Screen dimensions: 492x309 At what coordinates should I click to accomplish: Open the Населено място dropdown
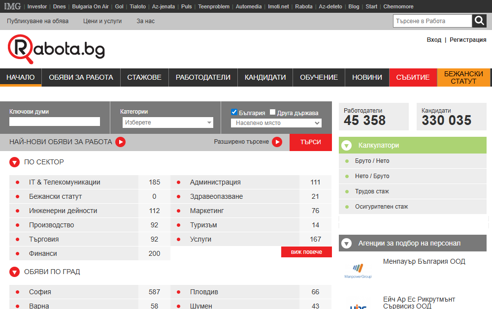coord(276,123)
